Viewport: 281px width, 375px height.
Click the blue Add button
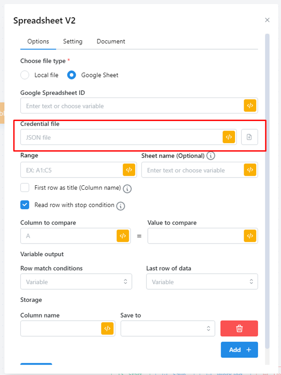(239, 350)
